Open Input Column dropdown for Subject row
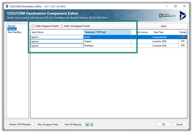The width and height of the screenshot is (193, 133). pos(82,41)
